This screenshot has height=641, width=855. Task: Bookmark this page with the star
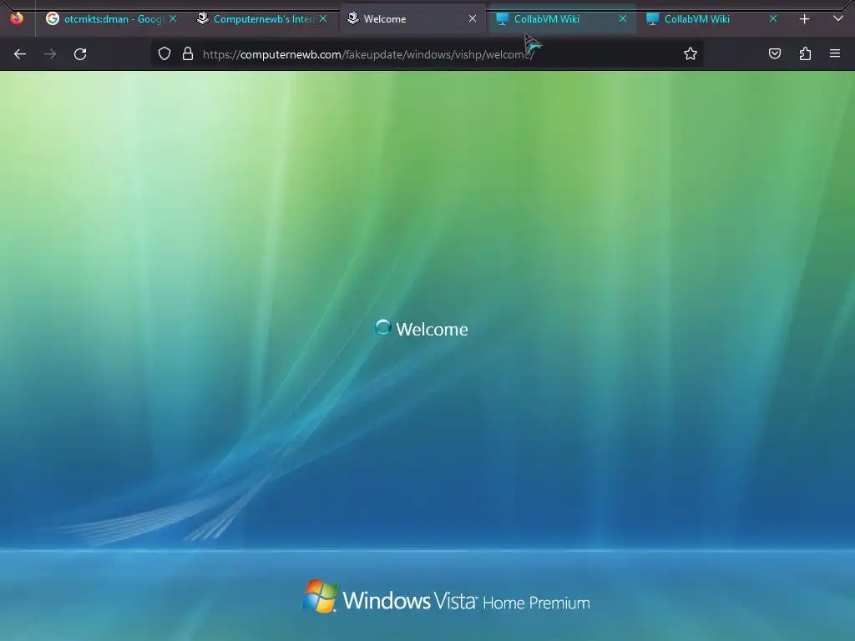point(691,53)
